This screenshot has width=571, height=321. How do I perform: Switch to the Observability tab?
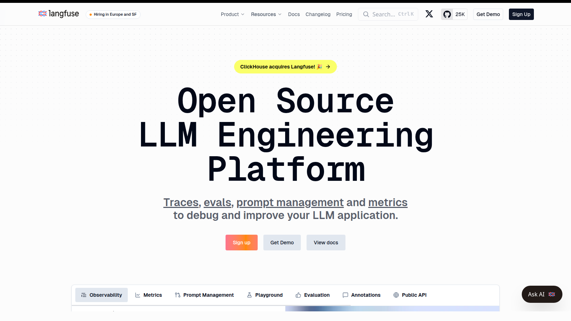click(101, 295)
